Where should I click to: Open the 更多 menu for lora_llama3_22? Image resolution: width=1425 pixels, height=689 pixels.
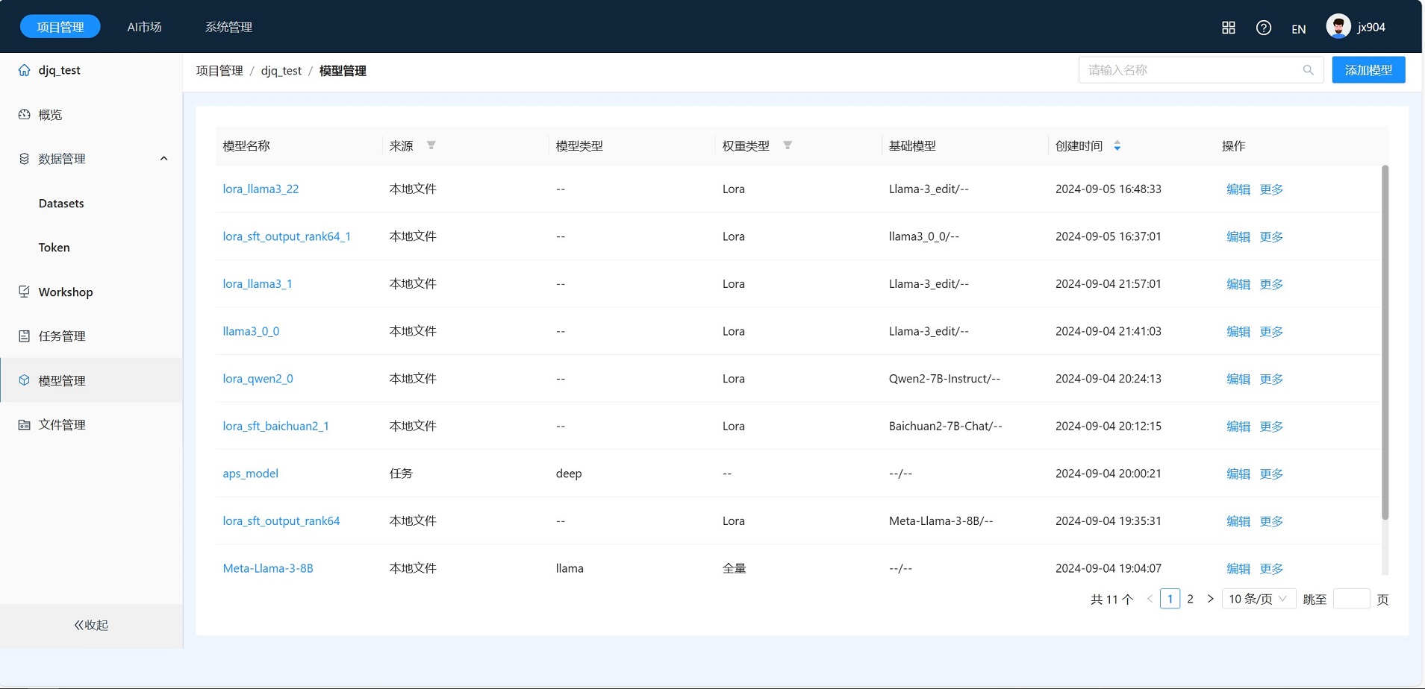pos(1271,189)
